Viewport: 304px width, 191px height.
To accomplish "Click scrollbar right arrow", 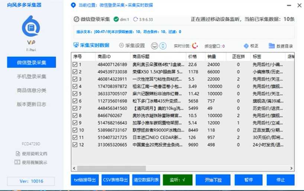I will [x=291, y=168].
